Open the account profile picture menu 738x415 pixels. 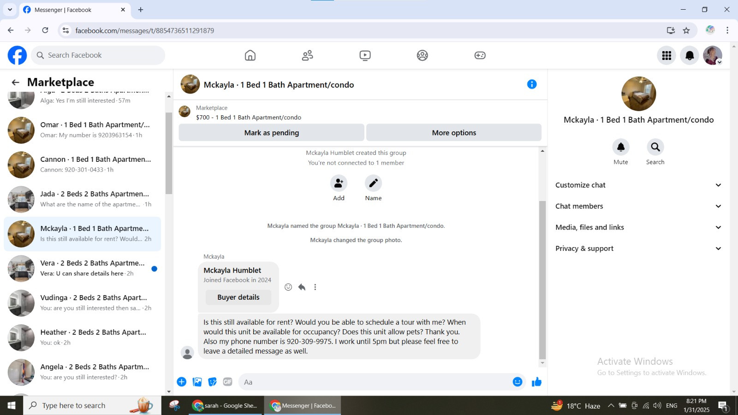(713, 55)
